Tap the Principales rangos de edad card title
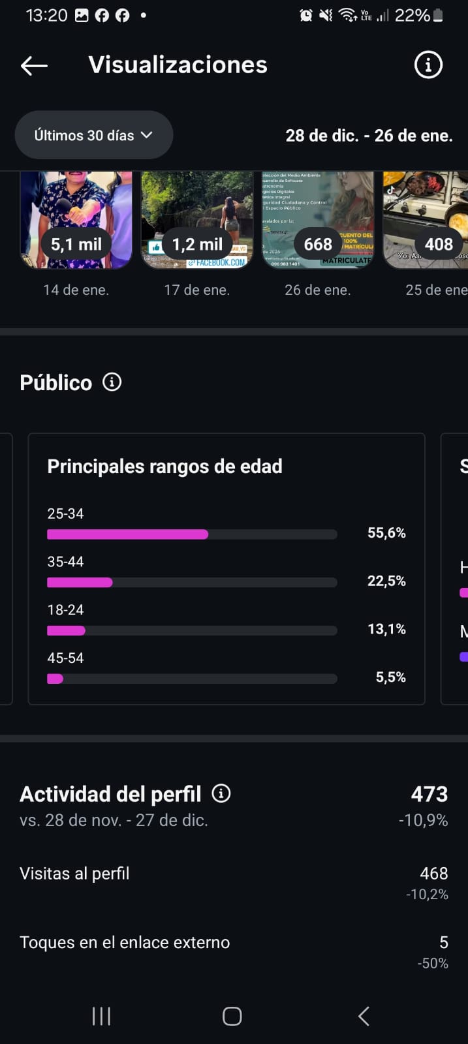 (164, 467)
